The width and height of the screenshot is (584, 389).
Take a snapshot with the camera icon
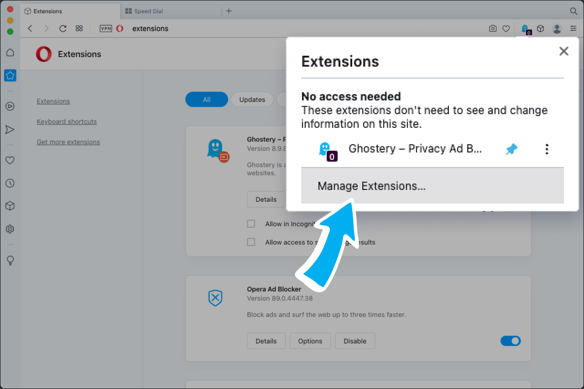[x=493, y=28]
